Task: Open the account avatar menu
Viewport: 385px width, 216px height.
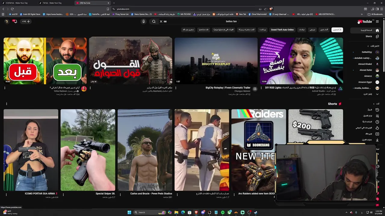Action: (6, 21)
